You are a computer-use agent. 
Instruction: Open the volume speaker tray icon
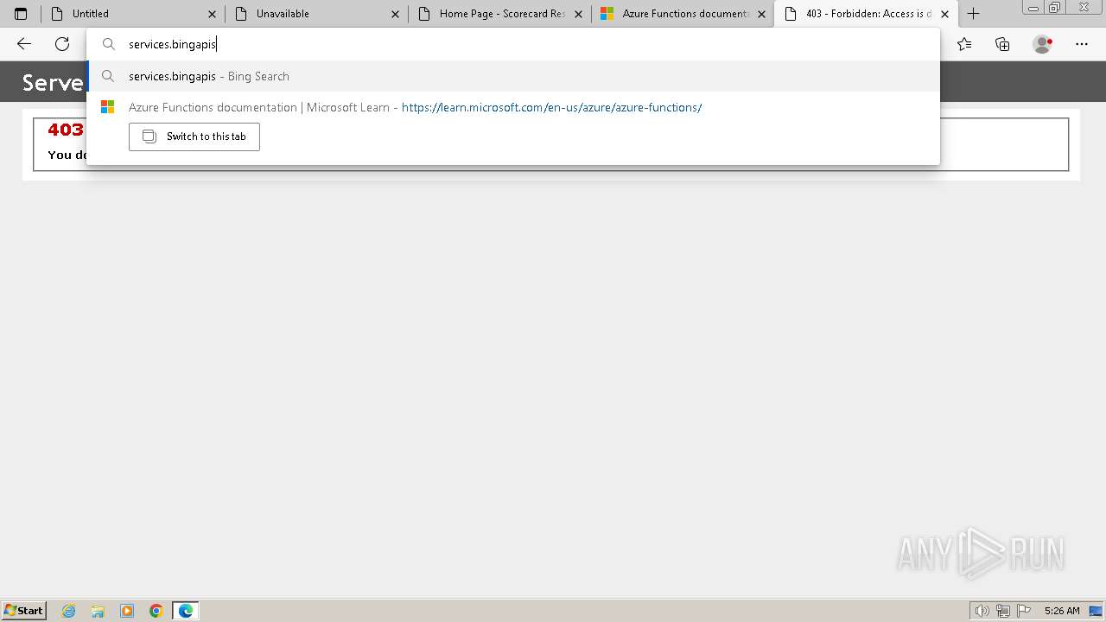pos(982,611)
